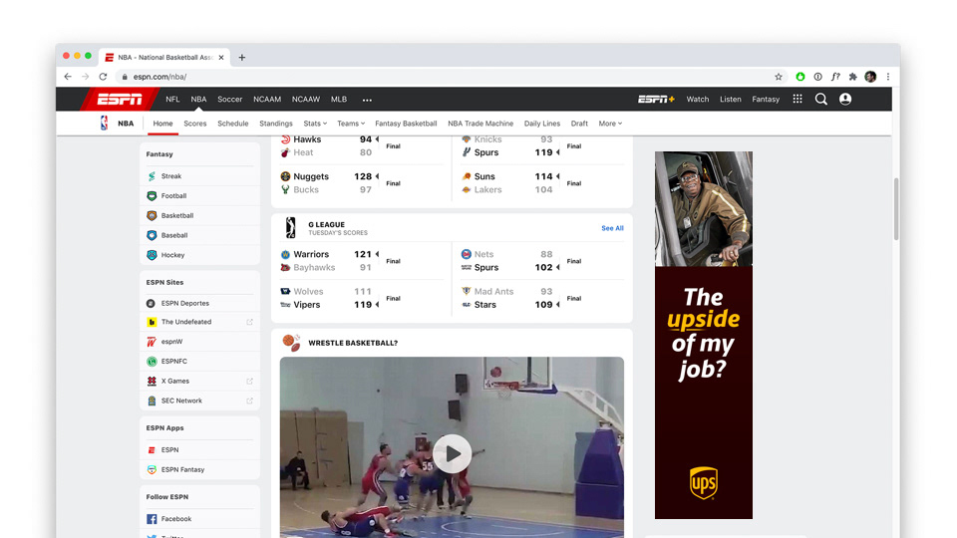Open the Home tab in NBA subnav

tap(162, 124)
